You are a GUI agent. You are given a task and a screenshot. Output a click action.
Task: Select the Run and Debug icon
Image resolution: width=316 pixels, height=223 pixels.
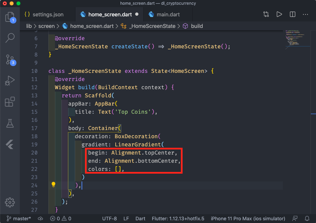pyautogui.click(x=10, y=81)
